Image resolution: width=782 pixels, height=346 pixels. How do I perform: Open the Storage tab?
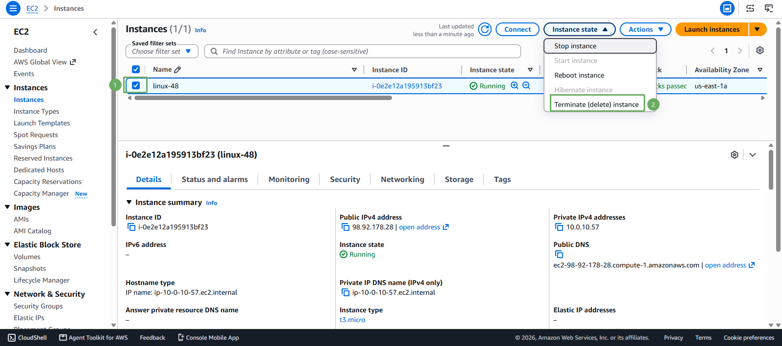coord(459,180)
